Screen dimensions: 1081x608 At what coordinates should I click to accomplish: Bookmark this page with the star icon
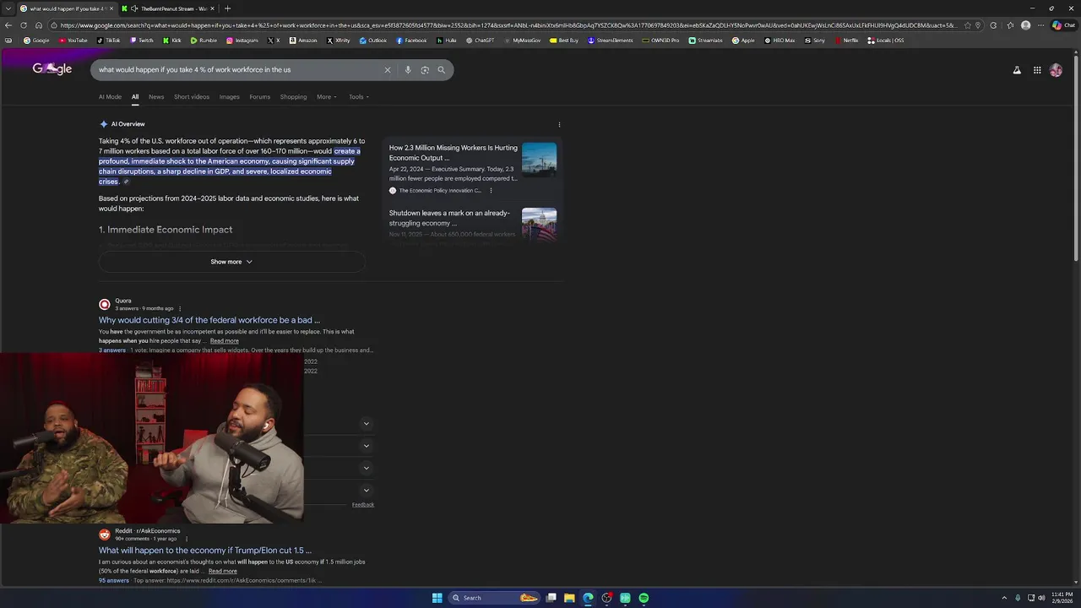click(x=968, y=25)
